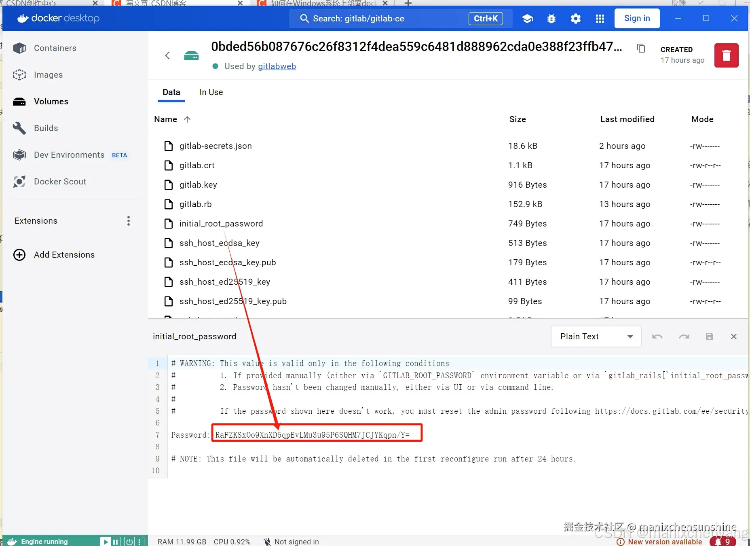The width and height of the screenshot is (750, 546).
Task: Undo the last edit in the file editor
Action: pos(657,336)
